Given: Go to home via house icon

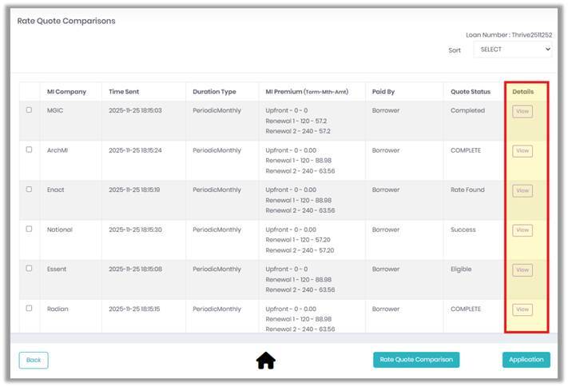Looking at the screenshot, I should 265,361.
